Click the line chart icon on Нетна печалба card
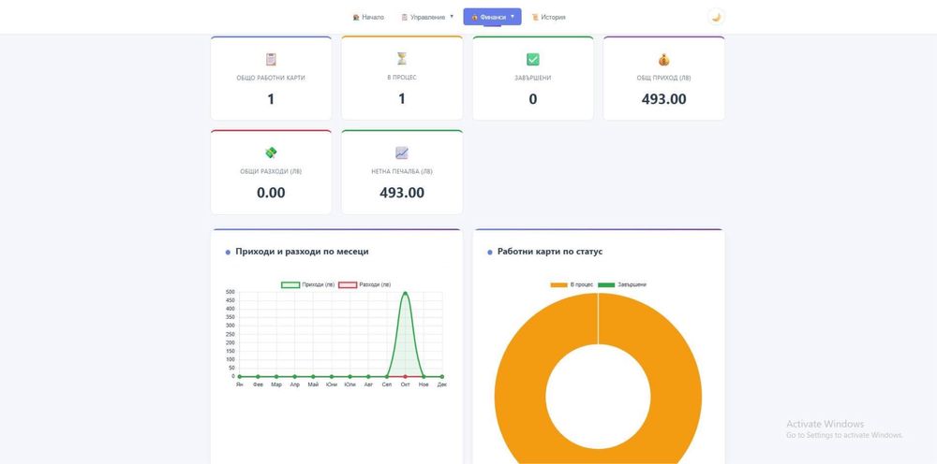Viewport: 937px width, 464px height. point(402,152)
